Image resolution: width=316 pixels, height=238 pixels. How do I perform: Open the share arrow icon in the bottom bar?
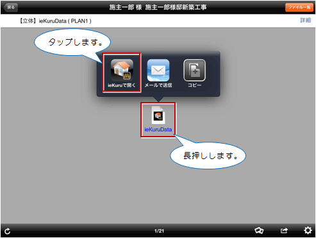pos(284,231)
